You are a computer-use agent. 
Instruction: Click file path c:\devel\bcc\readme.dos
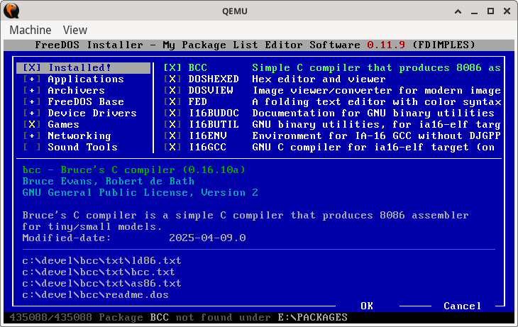(96, 294)
